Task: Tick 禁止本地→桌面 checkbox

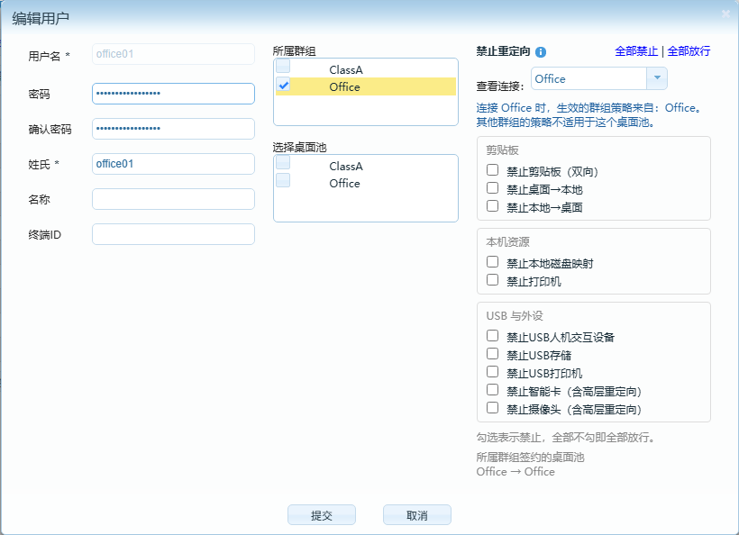Action: pyautogui.click(x=492, y=206)
